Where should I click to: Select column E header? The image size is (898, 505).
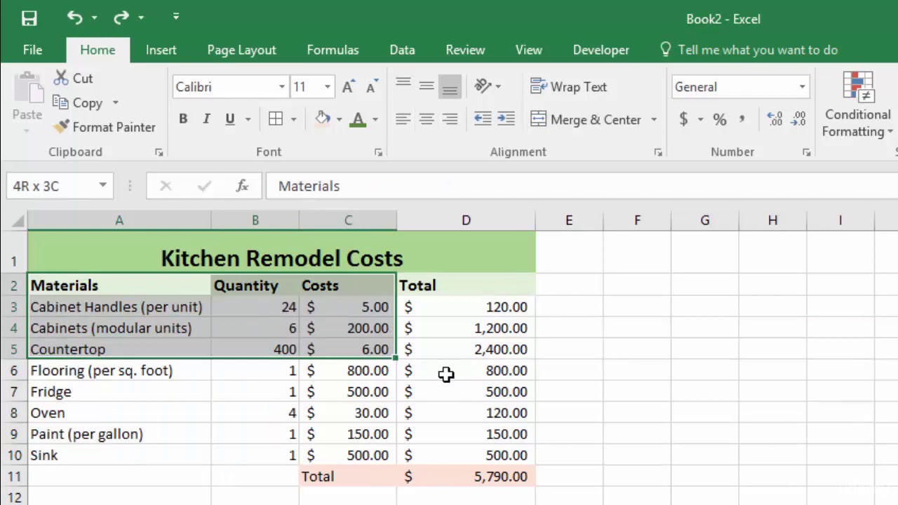coord(569,221)
